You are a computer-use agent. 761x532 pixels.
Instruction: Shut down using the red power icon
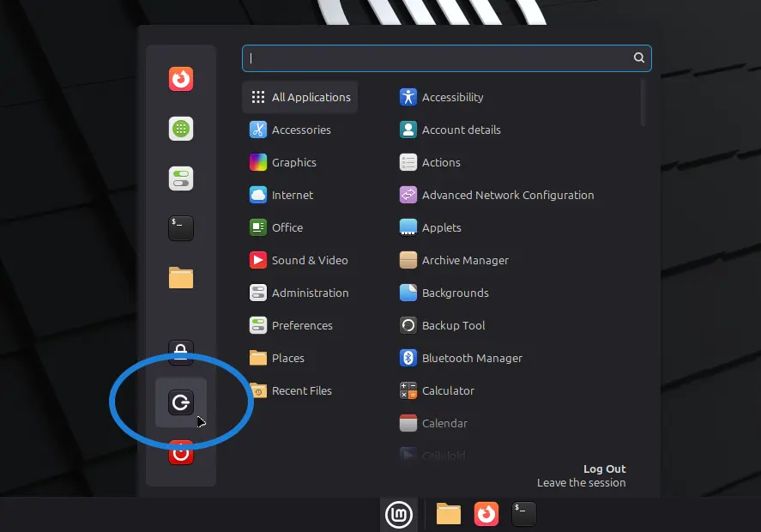[x=180, y=453]
